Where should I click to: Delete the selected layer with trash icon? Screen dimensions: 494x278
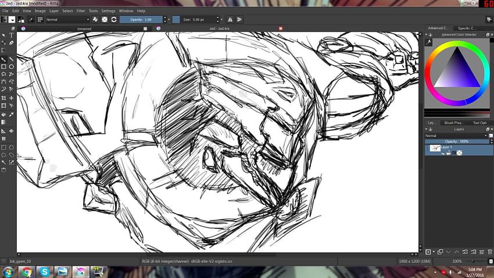click(x=490, y=252)
